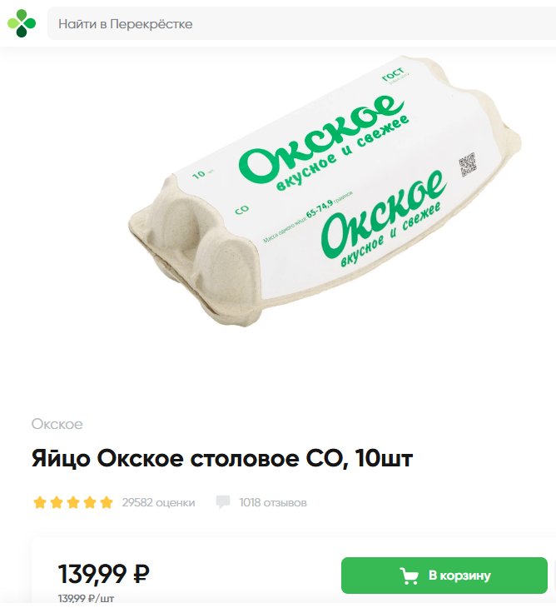The image size is (556, 608).
Task: Click the second rating star
Action: (57, 502)
